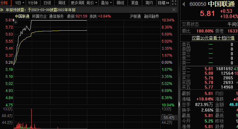
Task: Switch to the 5分钟 chart tab
Action: pos(33,3)
